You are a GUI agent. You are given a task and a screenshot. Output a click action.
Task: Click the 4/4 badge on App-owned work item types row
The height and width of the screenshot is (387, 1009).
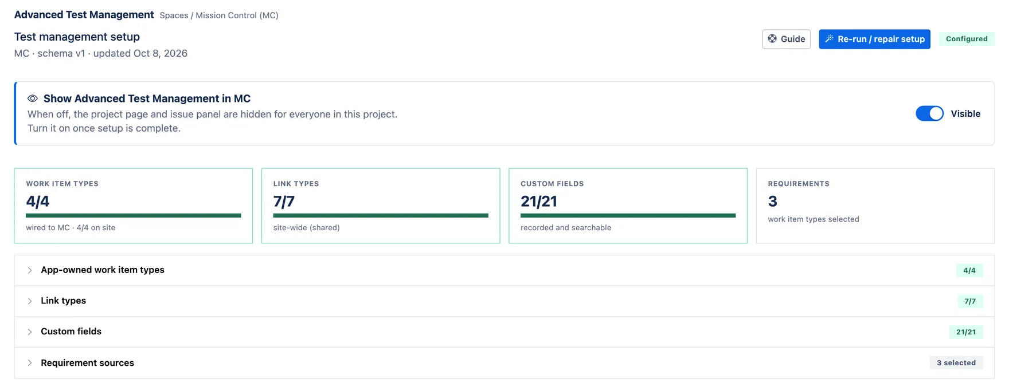pyautogui.click(x=969, y=270)
